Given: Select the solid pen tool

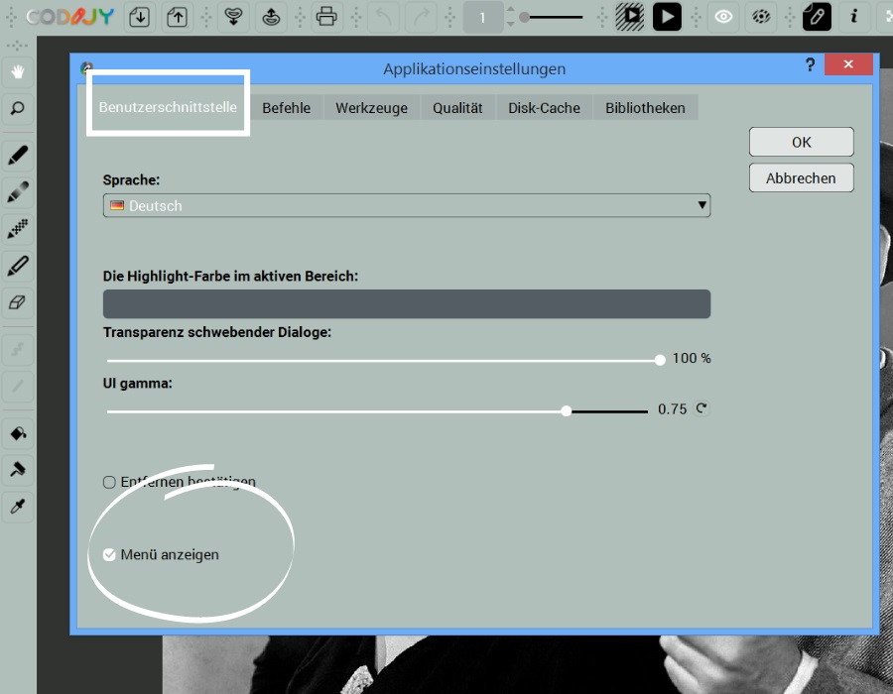Looking at the screenshot, I should click(18, 156).
